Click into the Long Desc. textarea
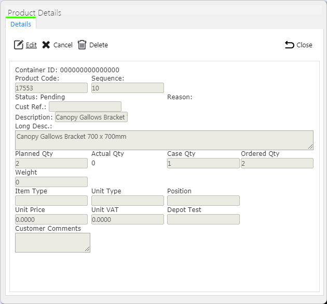This screenshot has height=304, width=327. tap(164, 140)
